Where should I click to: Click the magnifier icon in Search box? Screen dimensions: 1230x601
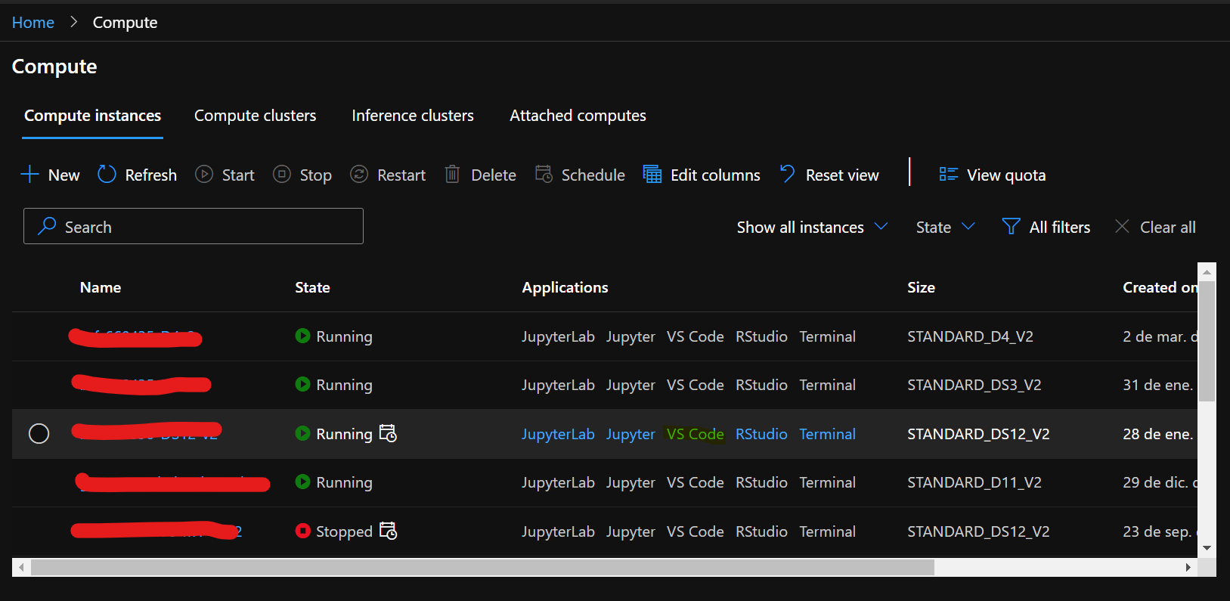[47, 226]
